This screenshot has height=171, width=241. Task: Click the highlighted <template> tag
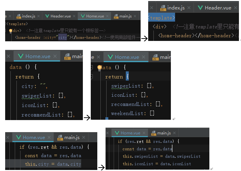coord(162,18)
